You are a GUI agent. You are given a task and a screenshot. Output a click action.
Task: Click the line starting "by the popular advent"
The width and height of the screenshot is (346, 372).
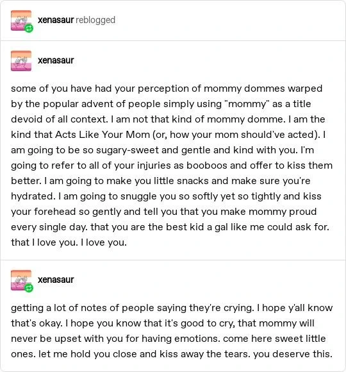(x=161, y=104)
